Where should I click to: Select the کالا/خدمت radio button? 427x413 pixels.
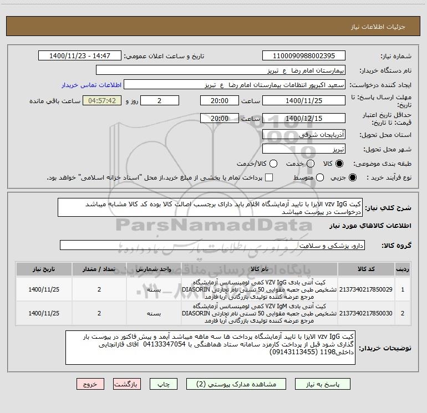pyautogui.click(x=273, y=164)
